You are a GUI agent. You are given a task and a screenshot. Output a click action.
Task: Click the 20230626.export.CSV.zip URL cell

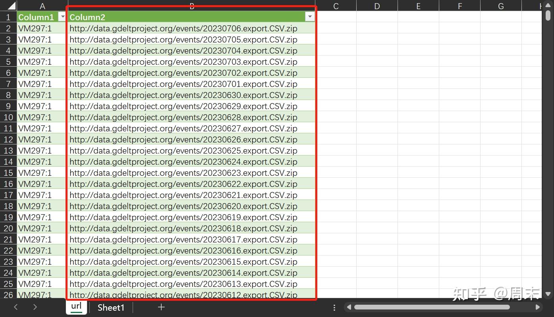pyautogui.click(x=192, y=139)
